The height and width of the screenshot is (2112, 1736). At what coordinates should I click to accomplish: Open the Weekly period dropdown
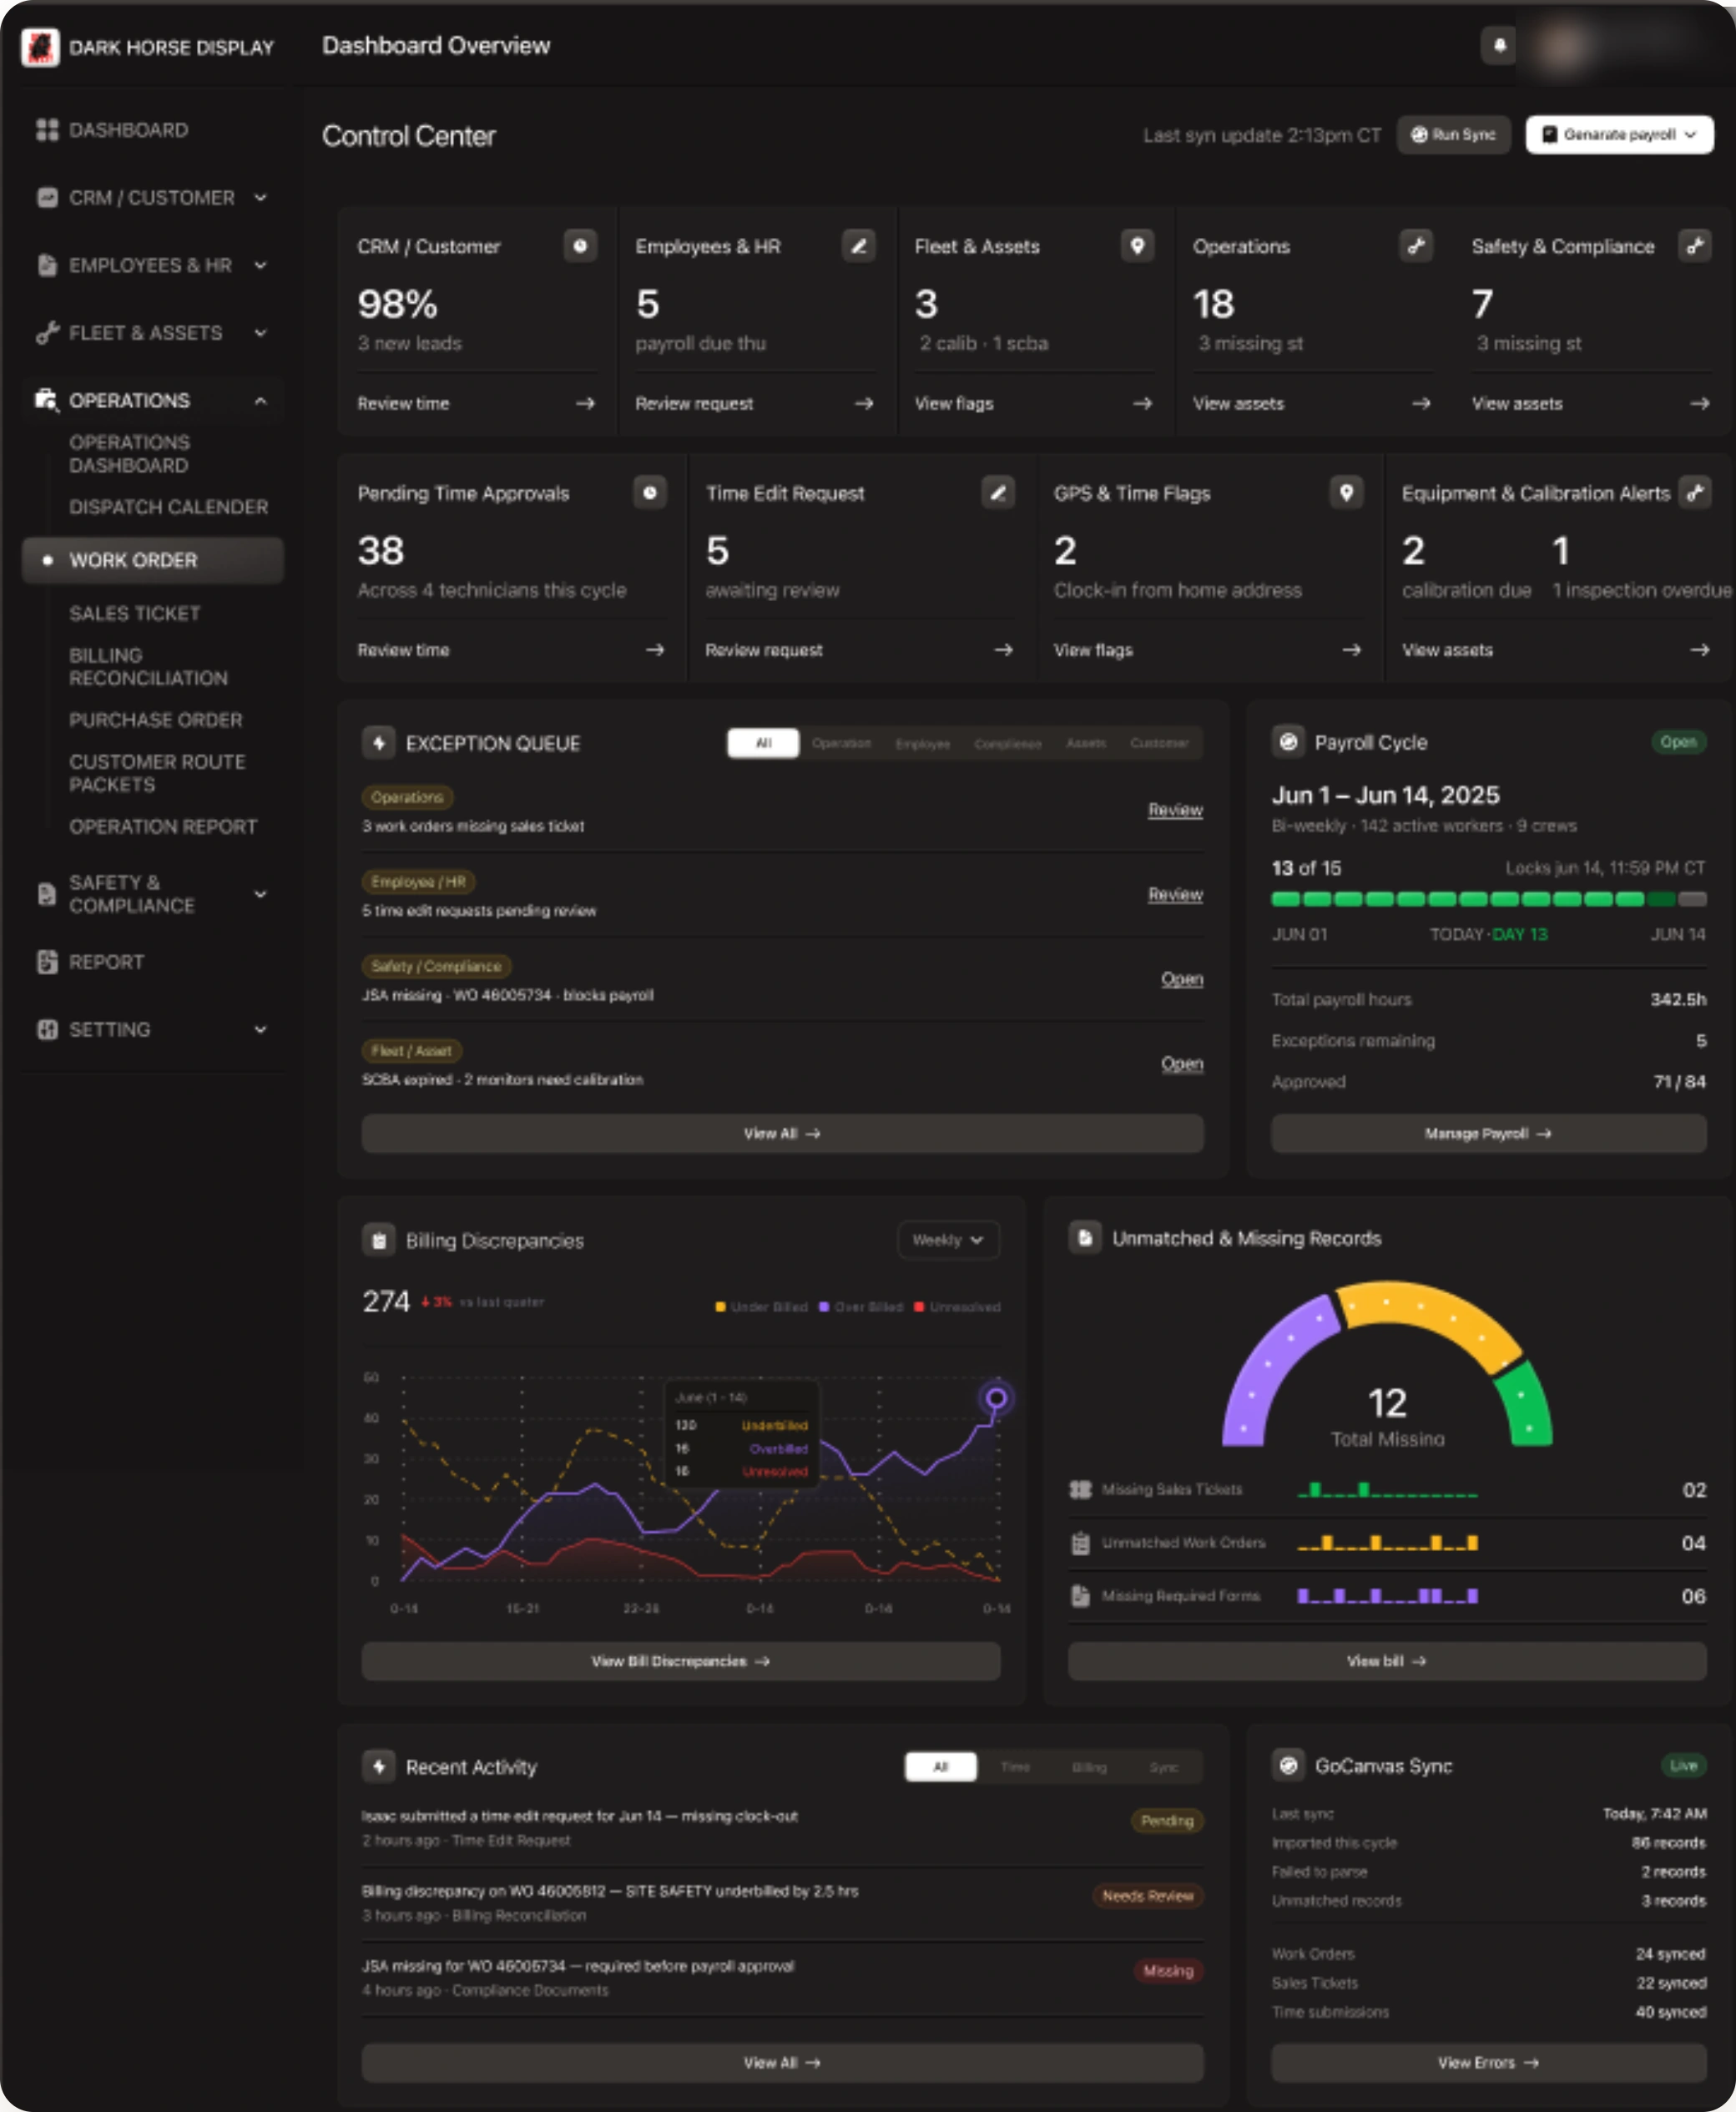[x=948, y=1240]
